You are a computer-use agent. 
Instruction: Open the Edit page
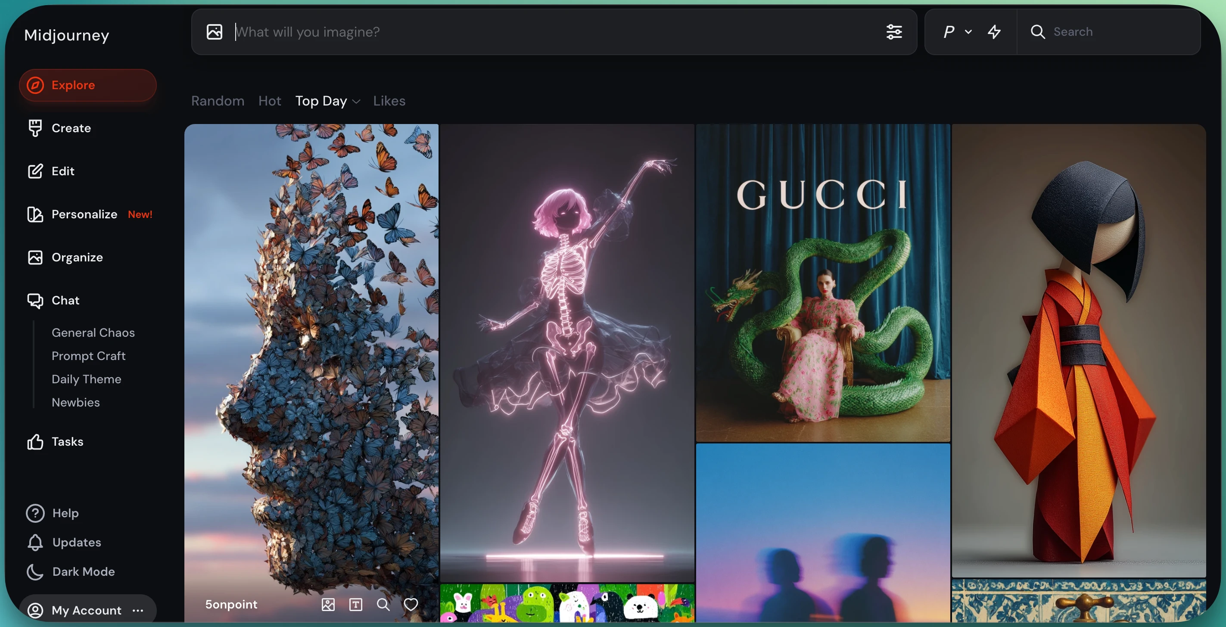coord(63,171)
